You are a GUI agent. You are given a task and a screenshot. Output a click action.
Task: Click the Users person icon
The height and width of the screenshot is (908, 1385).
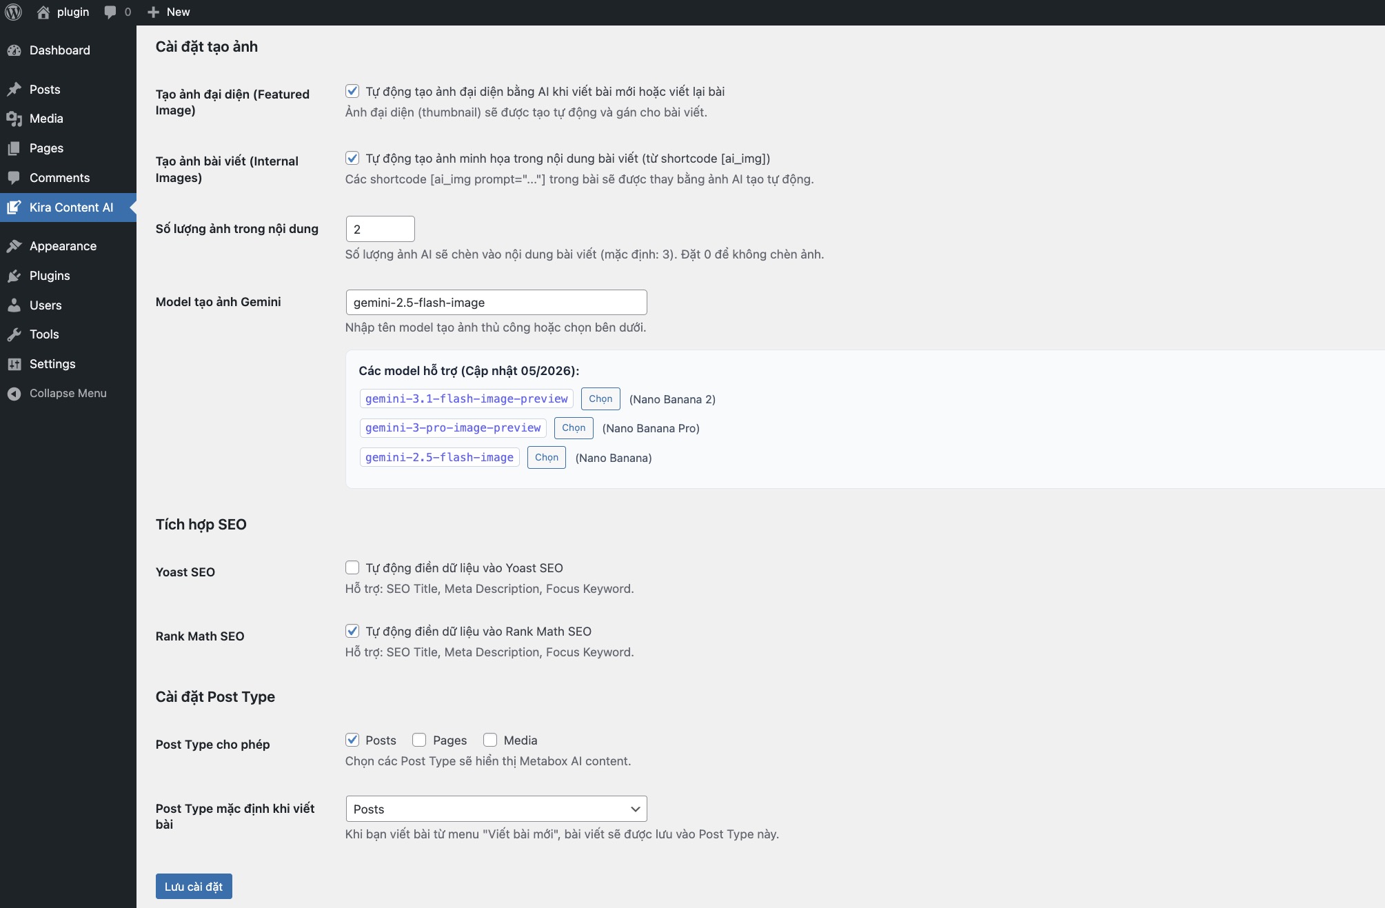[14, 305]
